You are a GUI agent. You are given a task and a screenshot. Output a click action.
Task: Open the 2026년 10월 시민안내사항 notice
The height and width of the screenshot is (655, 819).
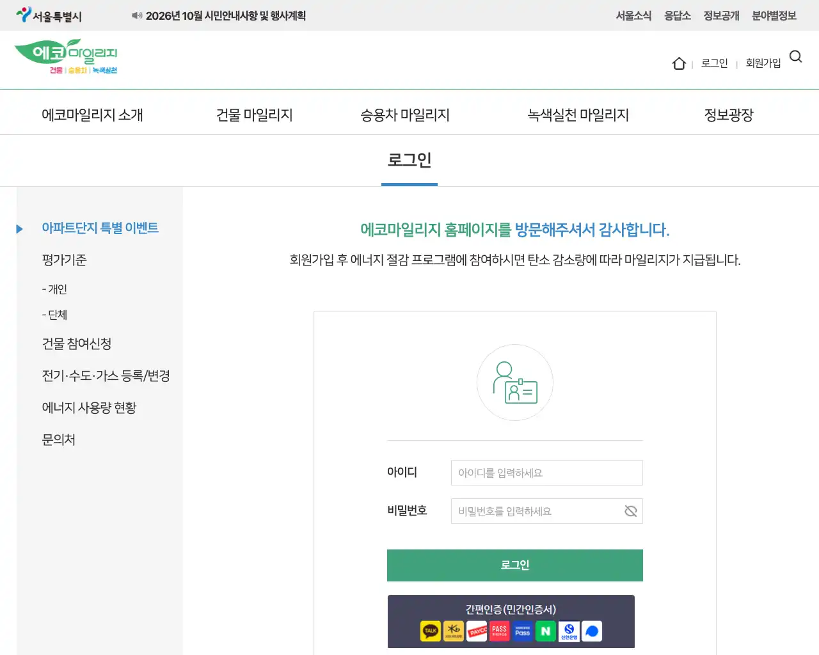click(226, 15)
